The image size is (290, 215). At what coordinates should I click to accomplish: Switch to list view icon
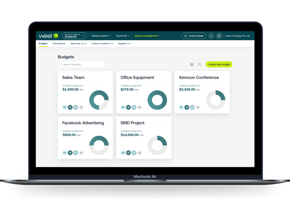coord(199,65)
